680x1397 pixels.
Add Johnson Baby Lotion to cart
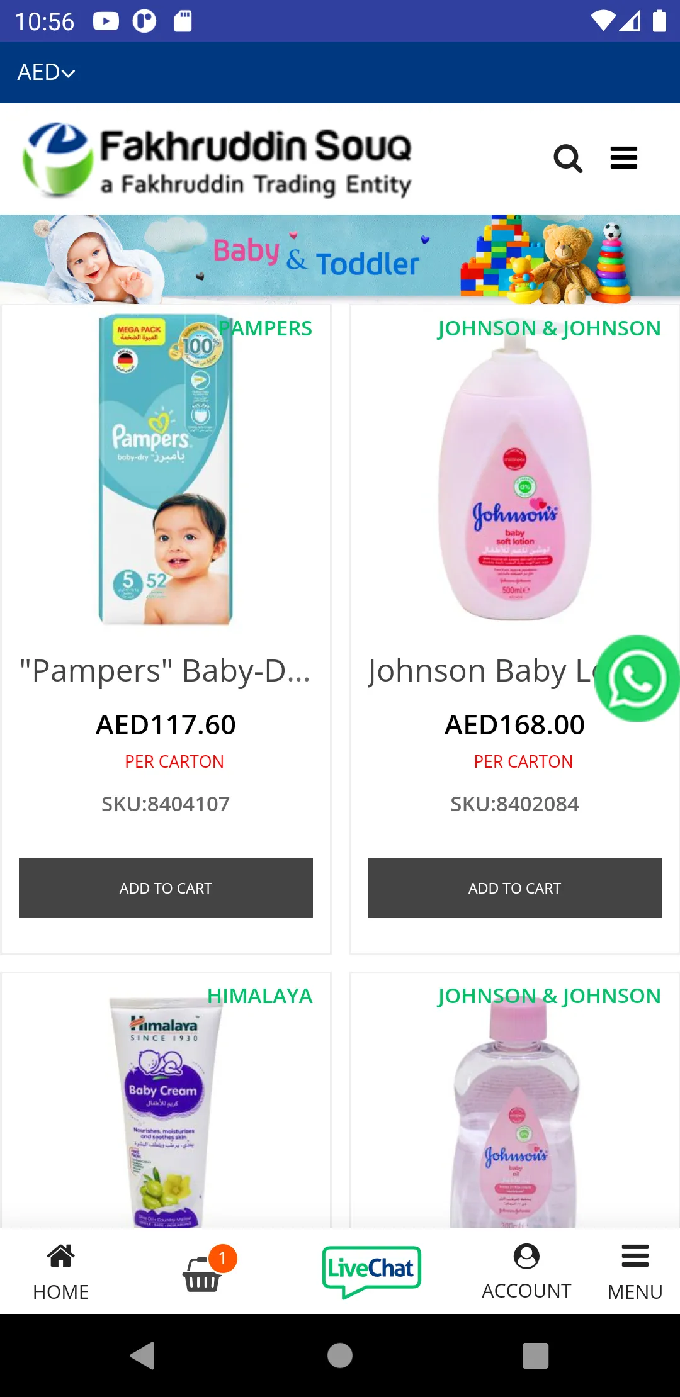coord(514,888)
